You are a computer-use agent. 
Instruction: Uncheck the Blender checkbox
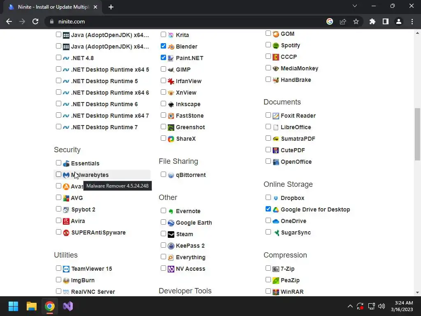click(x=163, y=46)
